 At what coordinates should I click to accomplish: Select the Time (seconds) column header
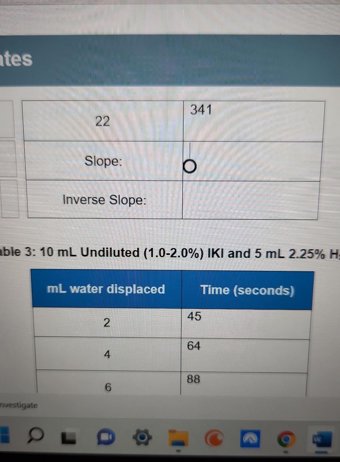pyautogui.click(x=248, y=289)
